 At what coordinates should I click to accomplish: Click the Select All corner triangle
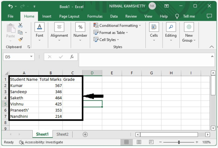click(7, 73)
